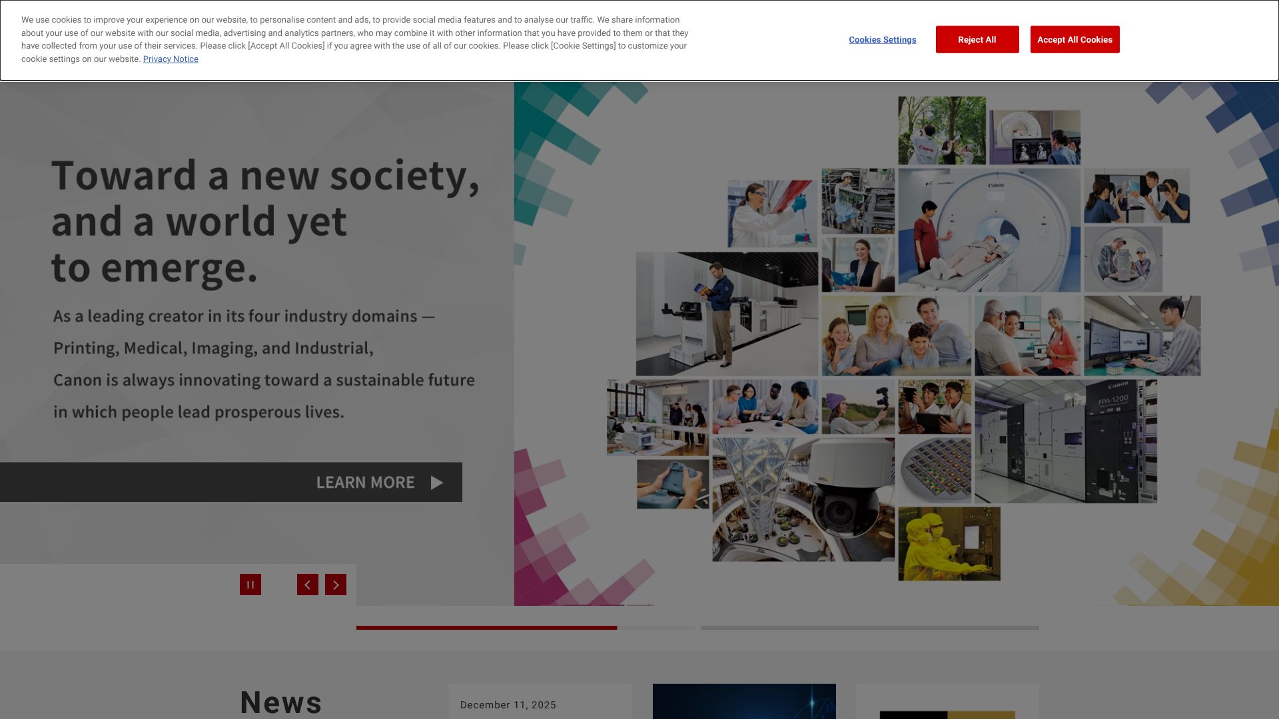This screenshot has width=1279, height=719.
Task: Go to previous slide arrow
Action: 307,585
